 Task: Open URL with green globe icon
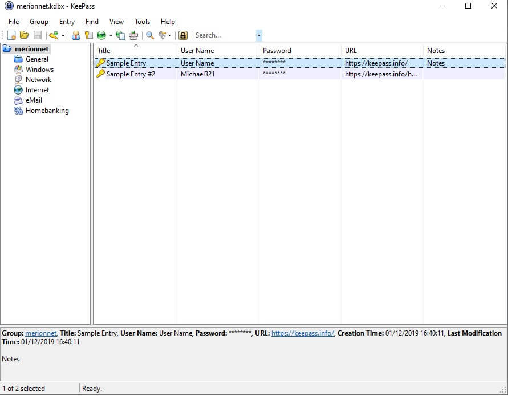101,35
